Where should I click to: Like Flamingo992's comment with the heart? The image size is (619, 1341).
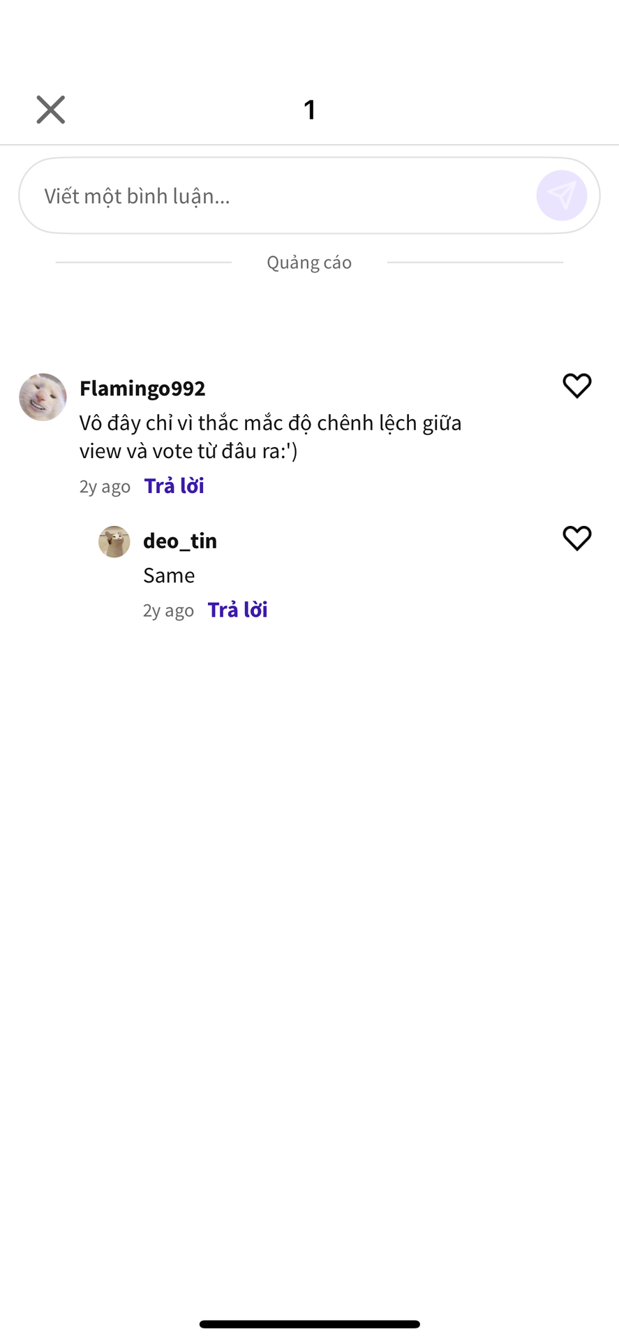click(x=577, y=386)
